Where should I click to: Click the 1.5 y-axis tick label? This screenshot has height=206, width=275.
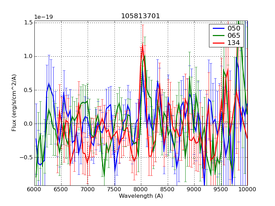tap(29, 23)
